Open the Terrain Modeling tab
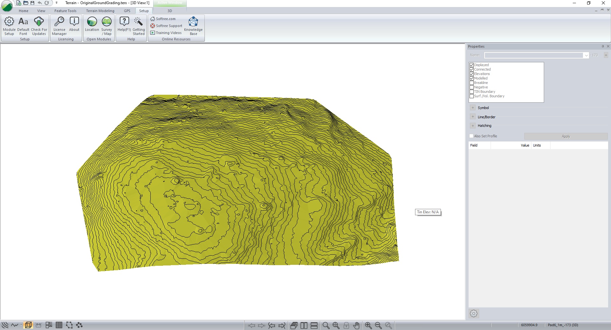The width and height of the screenshot is (611, 330). (100, 11)
